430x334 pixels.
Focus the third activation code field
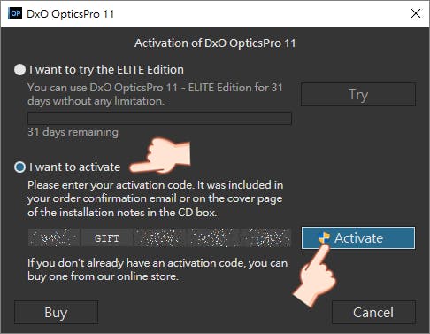click(x=159, y=237)
